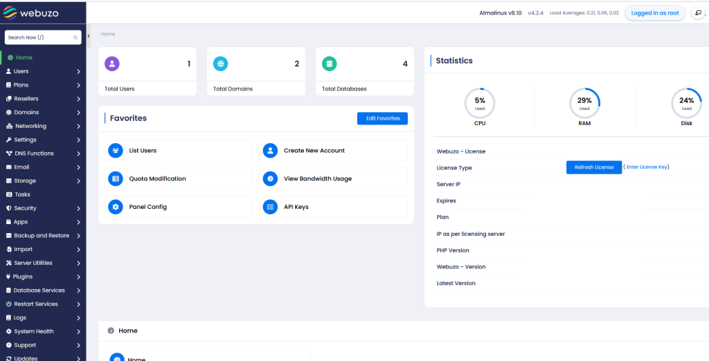Image resolution: width=709 pixels, height=361 pixels.
Task: Open the Enter License Key link
Action: (x=647, y=167)
